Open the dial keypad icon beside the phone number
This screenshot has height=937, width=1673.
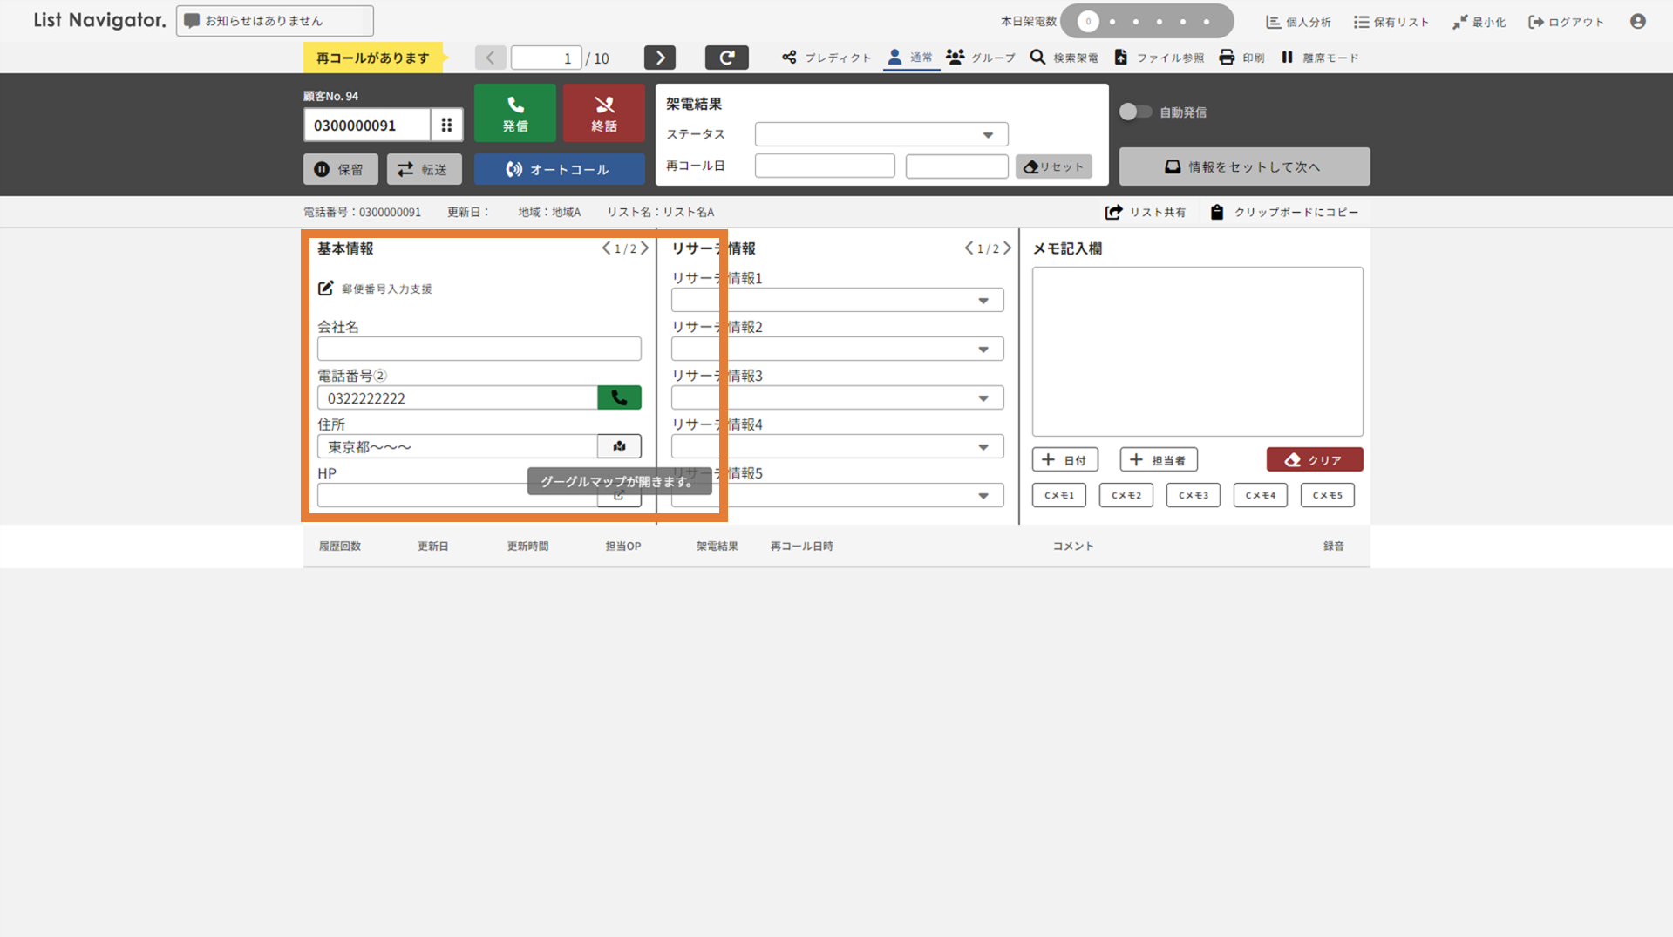click(x=446, y=125)
